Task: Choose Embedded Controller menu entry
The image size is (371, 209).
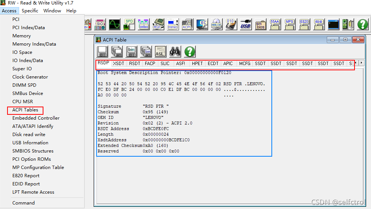Action: point(36,118)
